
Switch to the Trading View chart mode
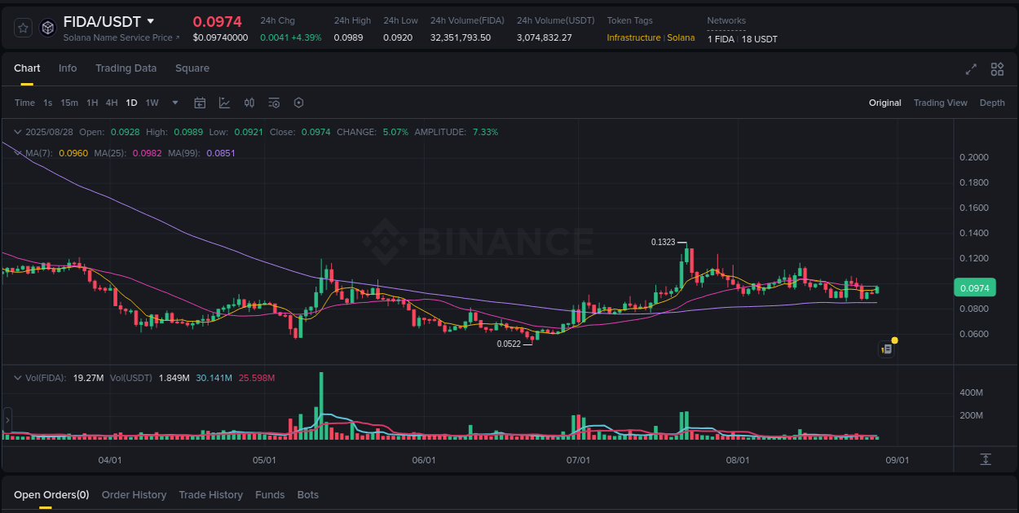tap(940, 103)
